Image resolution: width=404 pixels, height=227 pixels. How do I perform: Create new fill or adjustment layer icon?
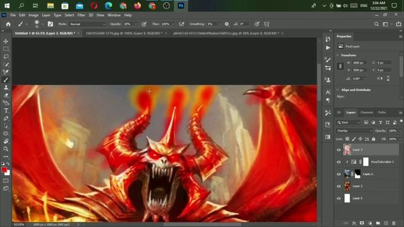coord(370,223)
